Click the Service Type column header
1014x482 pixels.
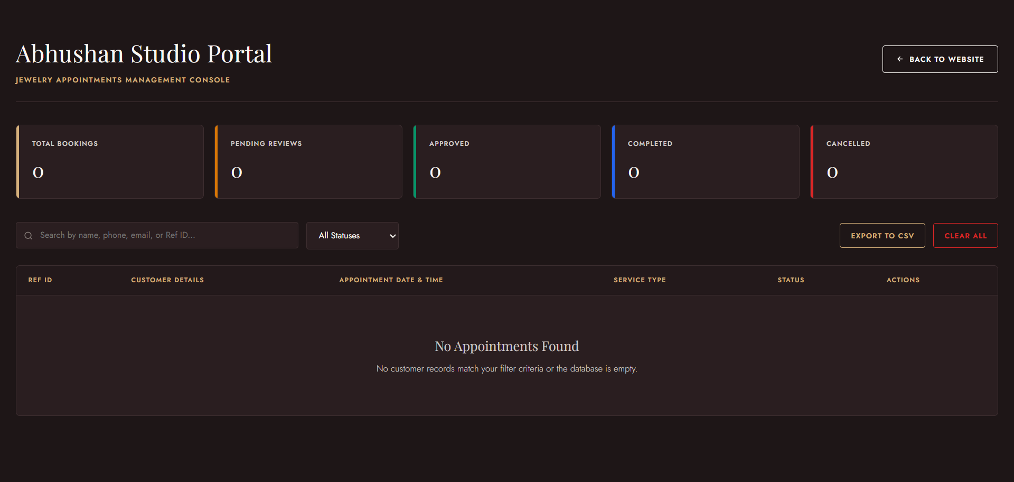tap(640, 280)
